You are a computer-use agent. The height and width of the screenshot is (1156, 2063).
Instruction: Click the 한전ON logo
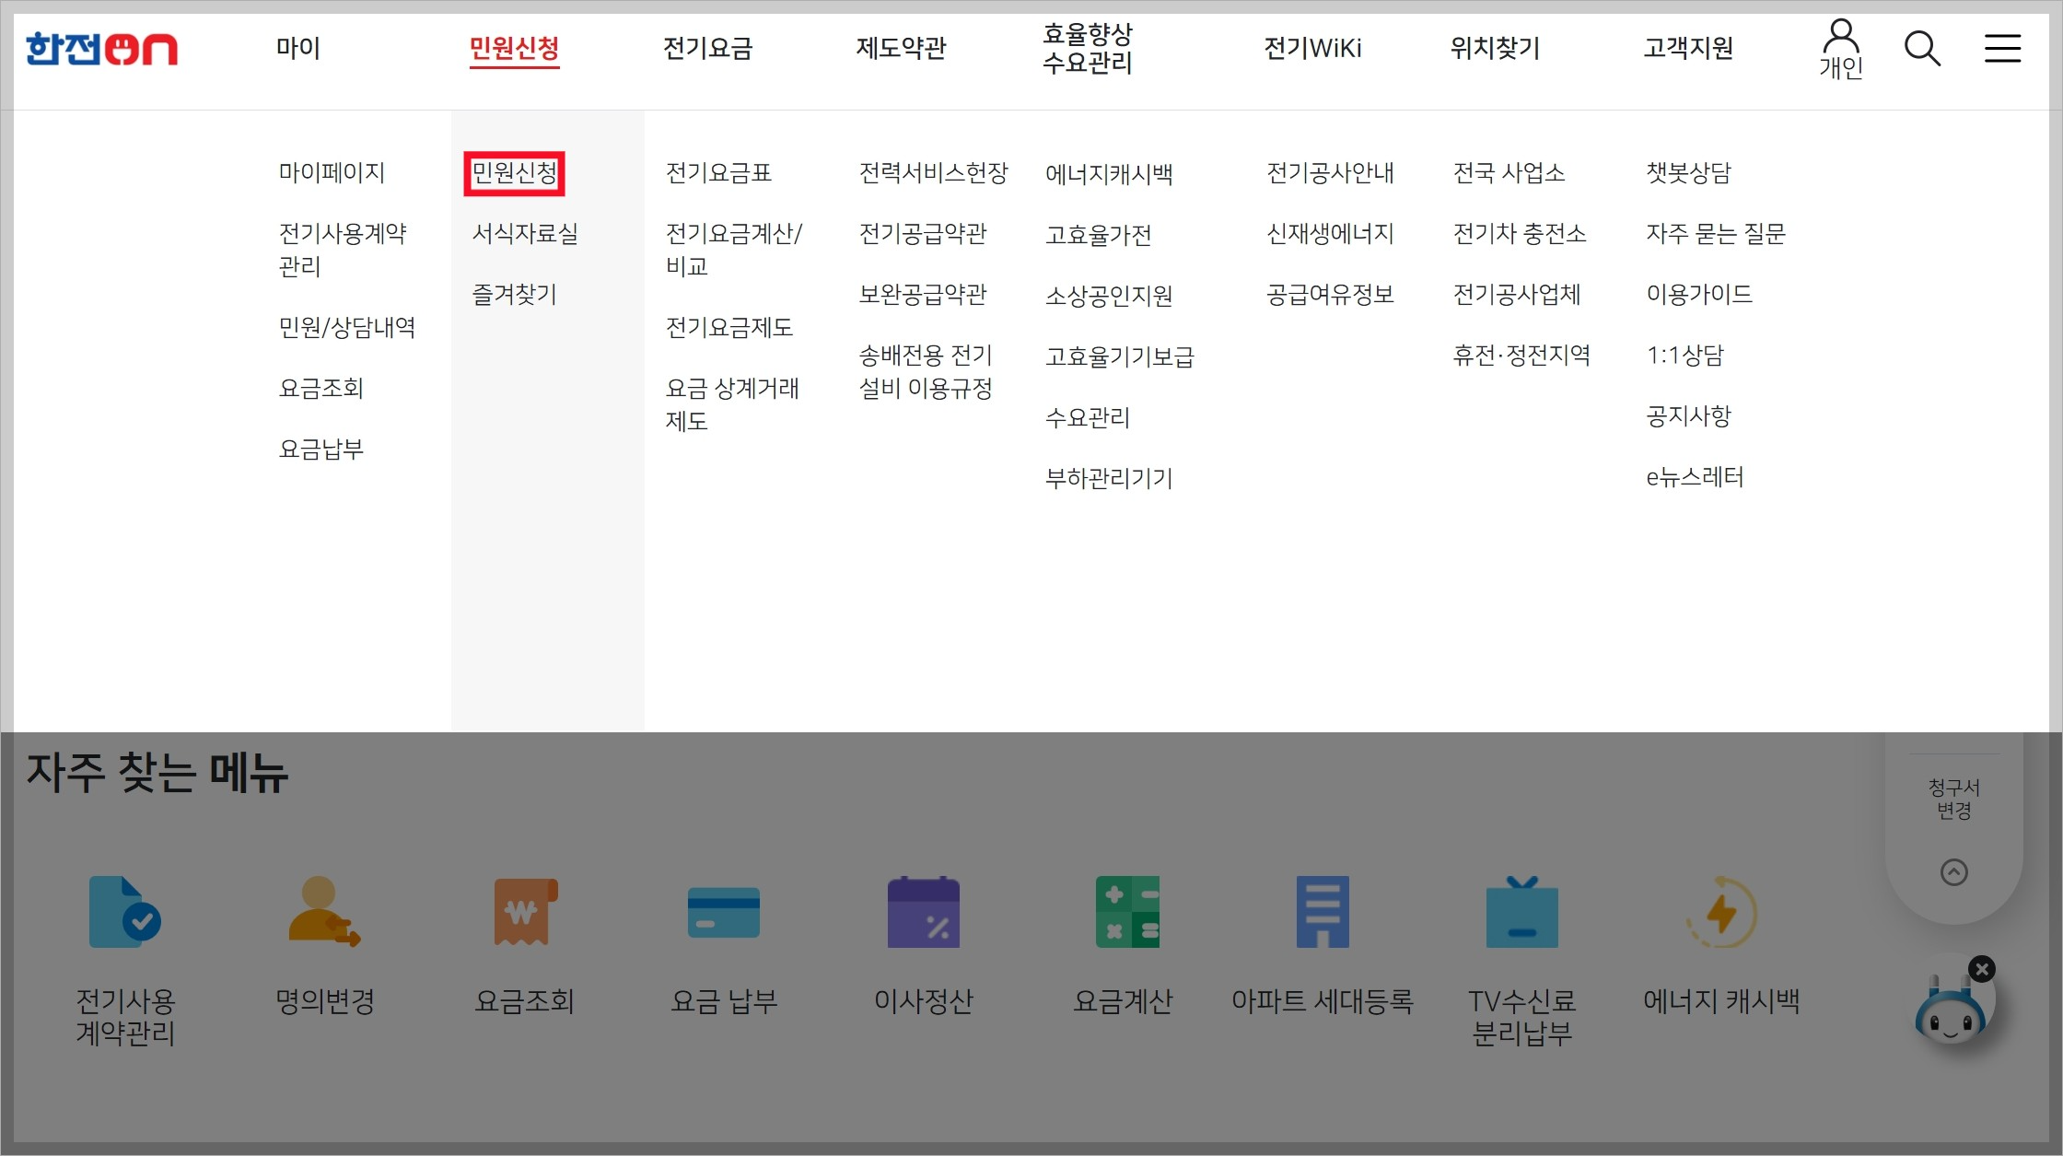pos(101,48)
